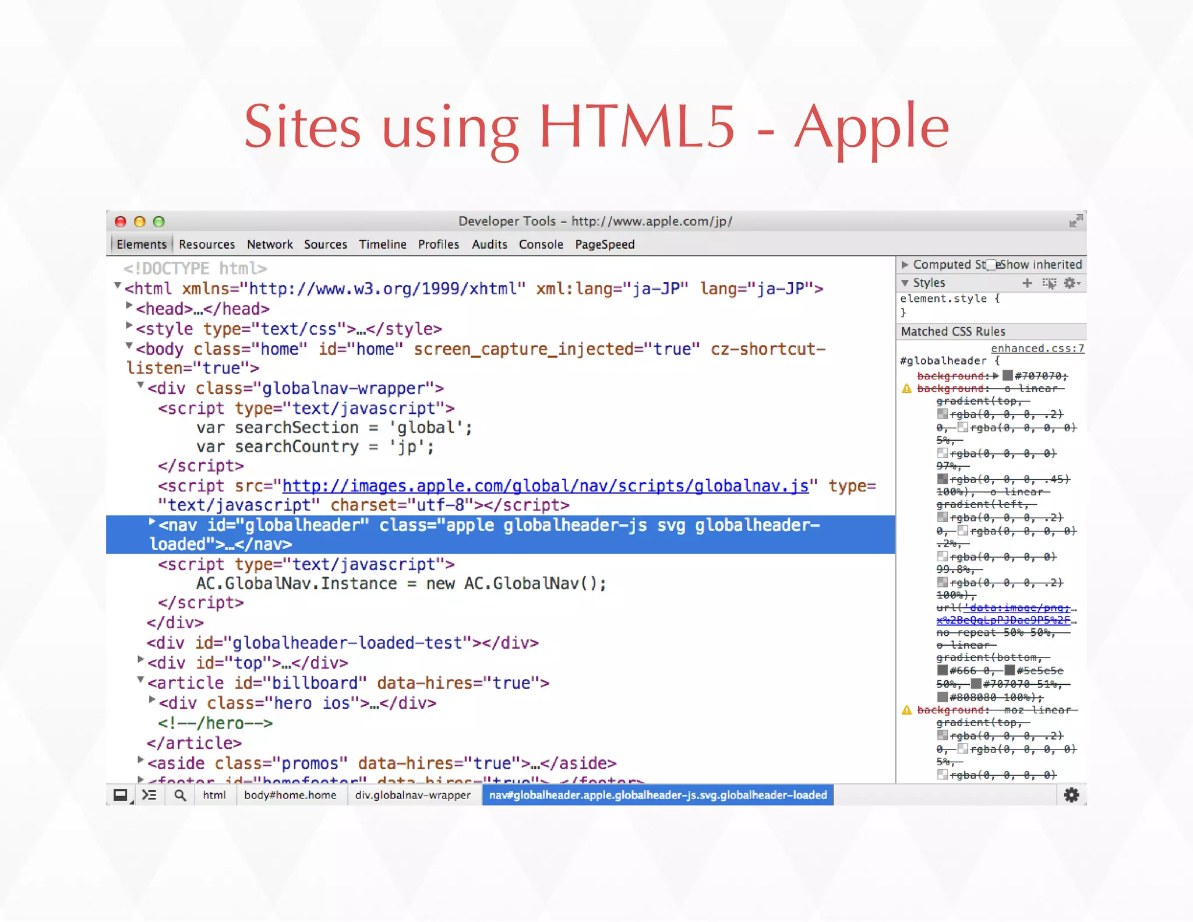Open the globalnav.js script link
Viewport: 1193px width, 922px height.
pyautogui.click(x=545, y=485)
